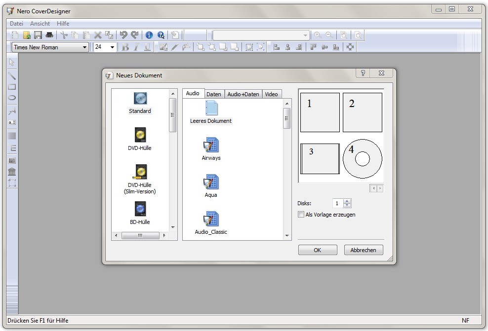This screenshot has height=331, width=488.
Task: Click the Print icon in toolbar
Action: (x=49, y=35)
